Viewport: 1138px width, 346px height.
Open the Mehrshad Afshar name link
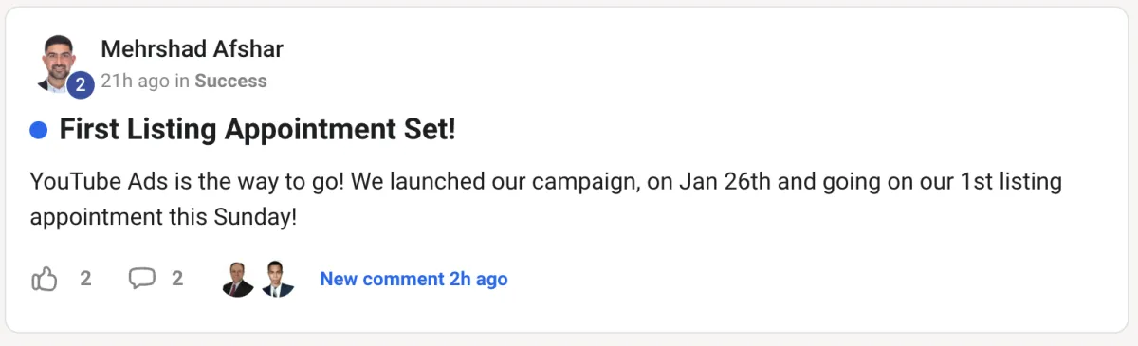coord(192,48)
